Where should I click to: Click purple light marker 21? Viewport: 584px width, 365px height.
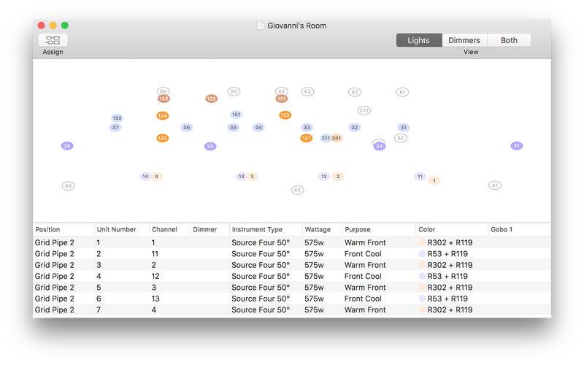(x=517, y=146)
